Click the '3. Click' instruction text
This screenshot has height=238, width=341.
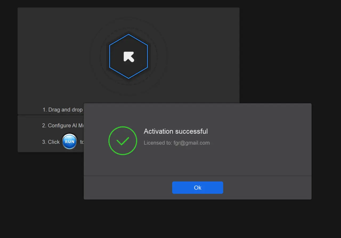coord(51,142)
